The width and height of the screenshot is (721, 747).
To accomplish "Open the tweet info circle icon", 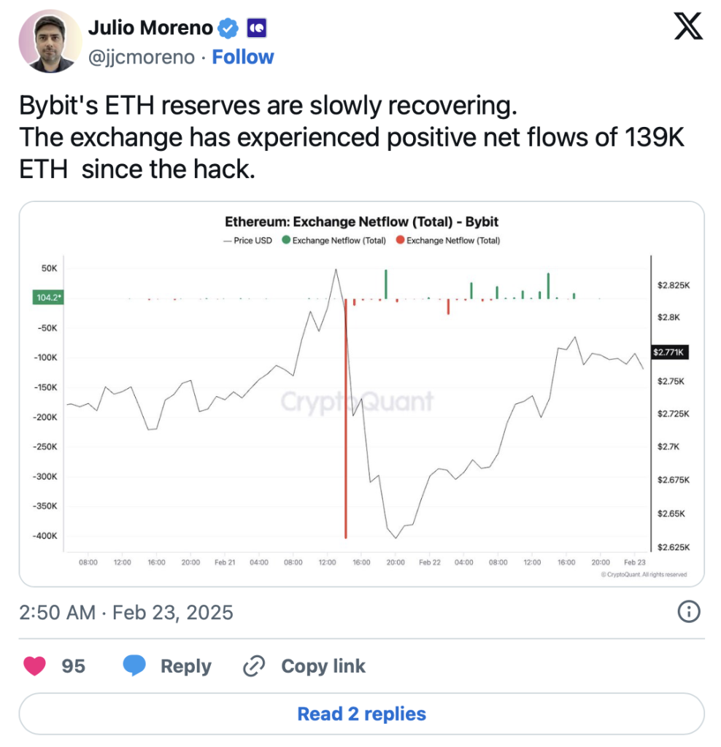I will click(689, 611).
